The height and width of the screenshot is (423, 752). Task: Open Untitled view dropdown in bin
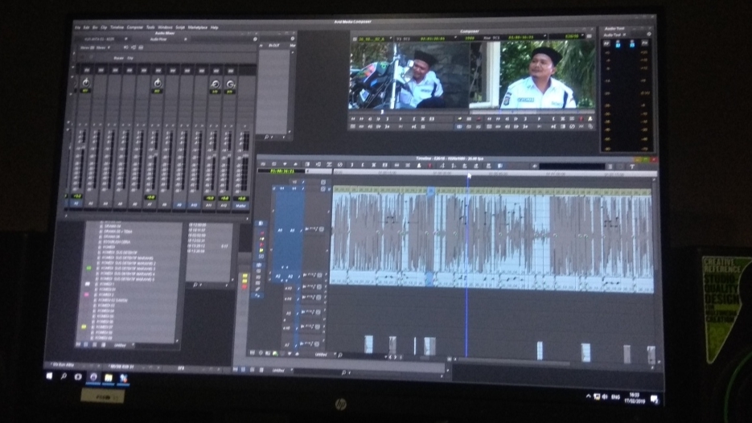(x=134, y=345)
